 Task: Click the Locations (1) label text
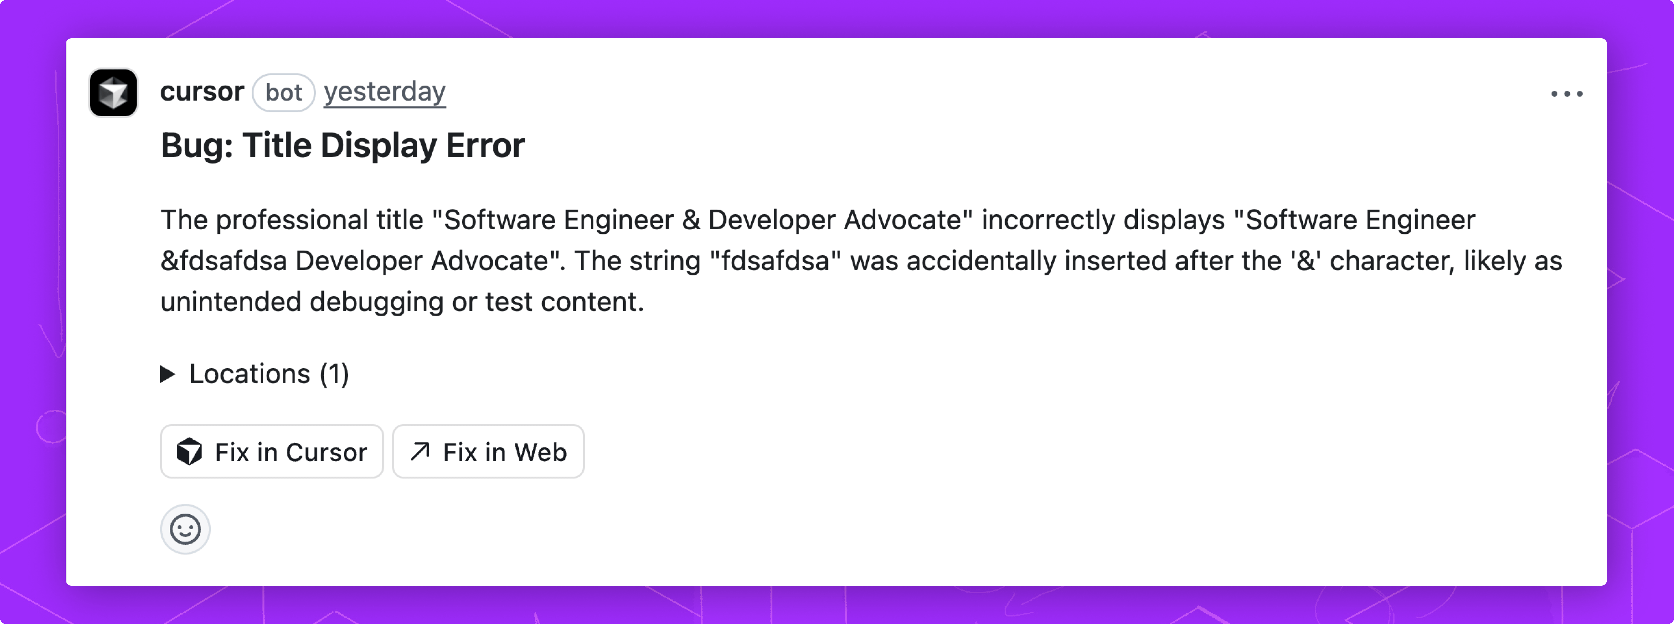click(x=250, y=374)
